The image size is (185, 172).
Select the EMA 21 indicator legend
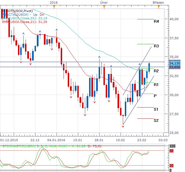[25, 22]
